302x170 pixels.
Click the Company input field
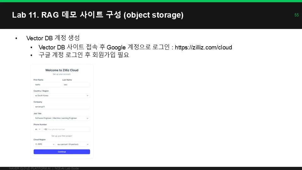coord(62,107)
